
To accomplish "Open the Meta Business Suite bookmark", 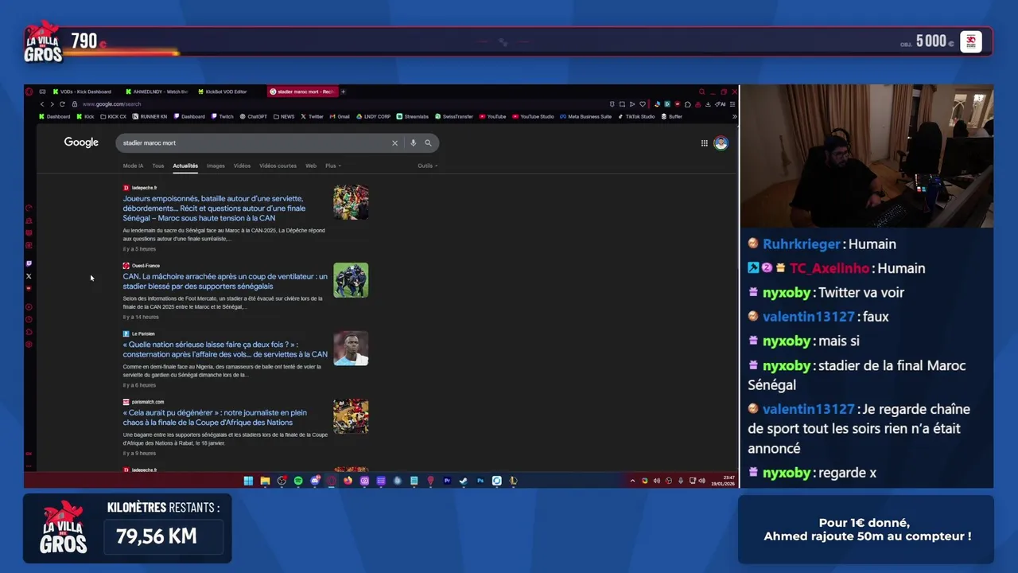I will (585, 116).
